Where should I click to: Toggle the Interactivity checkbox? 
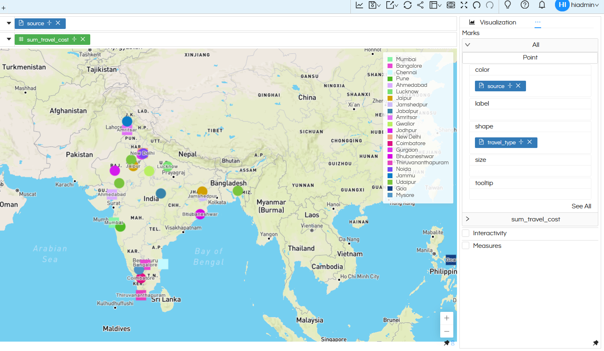[466, 233]
